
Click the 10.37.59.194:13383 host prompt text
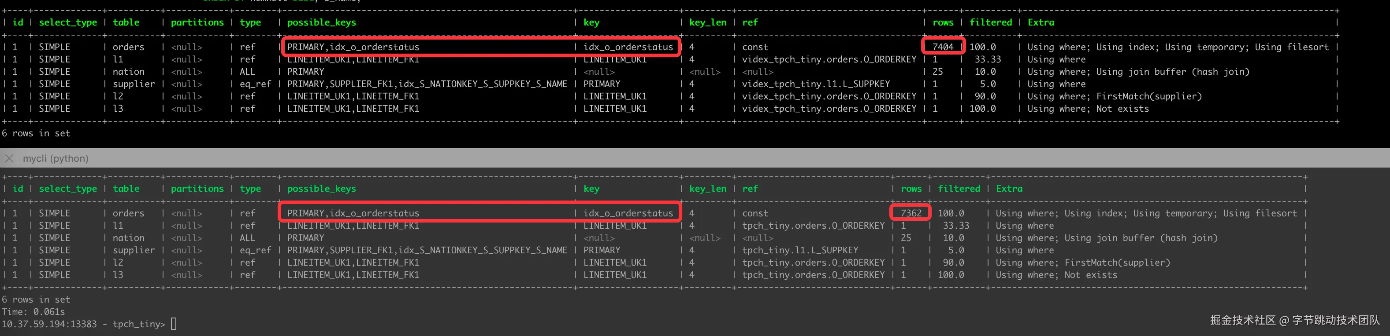point(49,324)
